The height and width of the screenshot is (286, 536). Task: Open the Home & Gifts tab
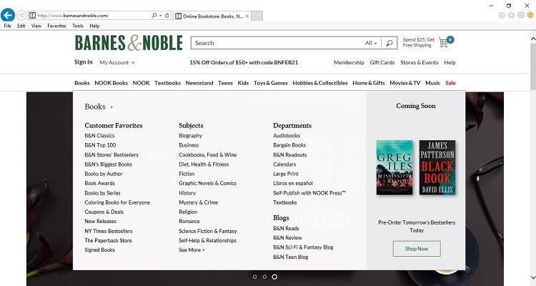369,83
